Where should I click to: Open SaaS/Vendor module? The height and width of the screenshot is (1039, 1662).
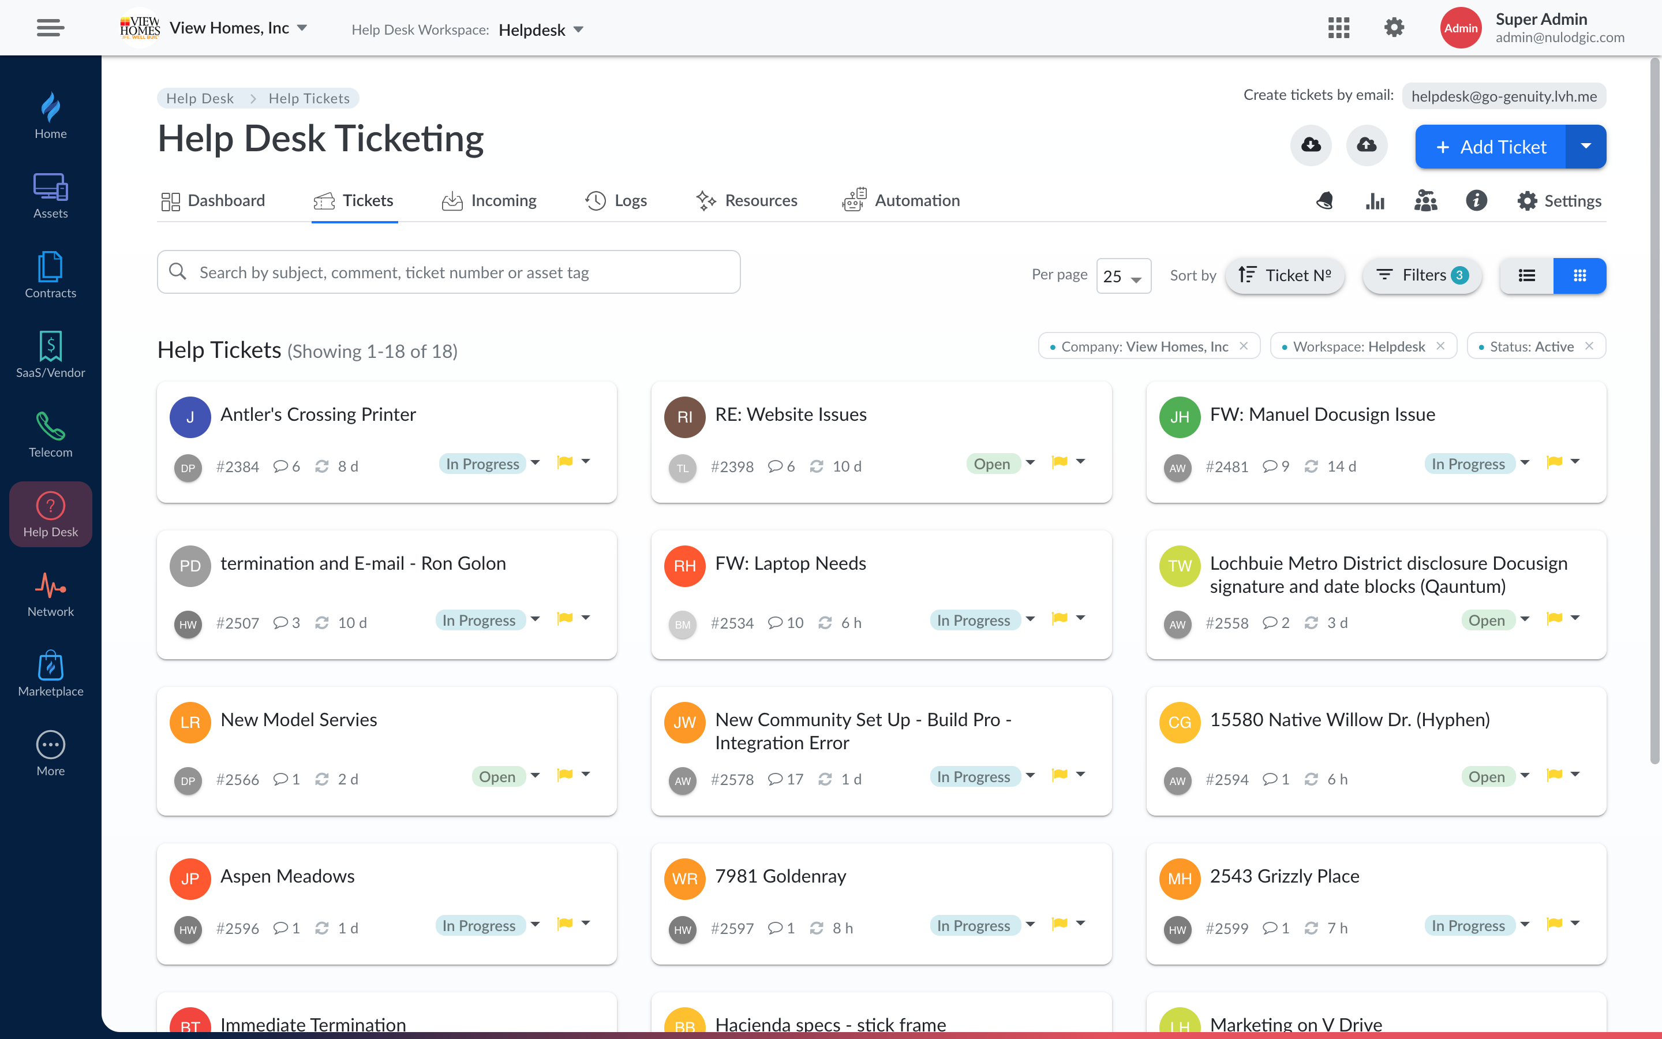50,354
